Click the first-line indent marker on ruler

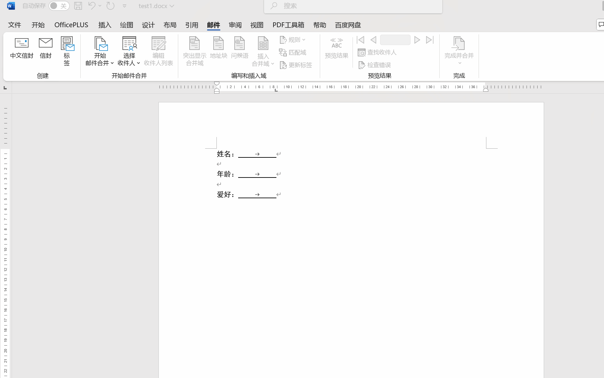point(217,84)
